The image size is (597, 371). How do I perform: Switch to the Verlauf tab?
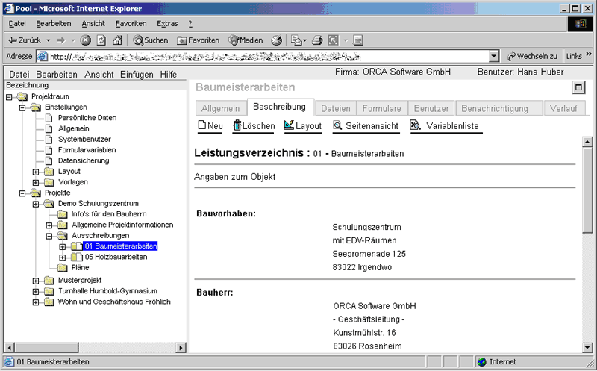pyautogui.click(x=563, y=108)
